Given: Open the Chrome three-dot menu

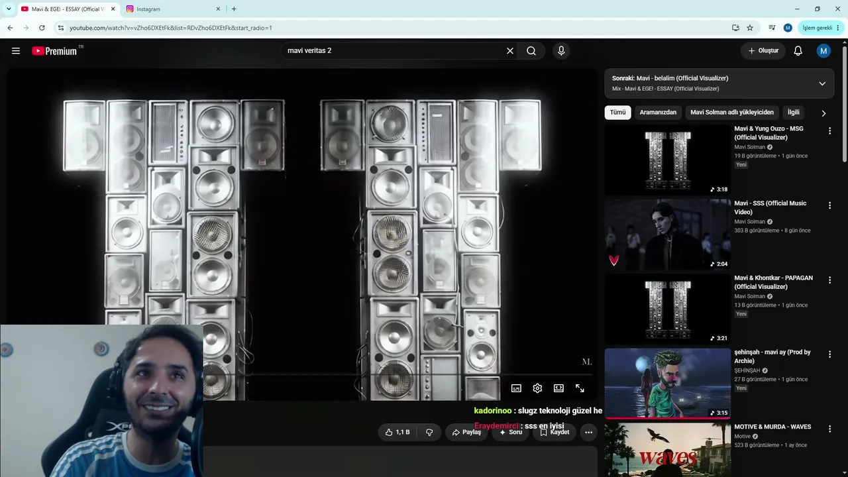Looking at the screenshot, I should (x=838, y=28).
